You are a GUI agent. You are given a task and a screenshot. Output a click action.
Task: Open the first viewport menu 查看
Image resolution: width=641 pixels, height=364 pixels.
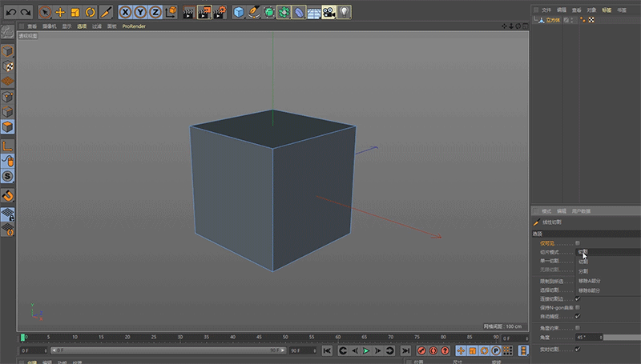pos(32,26)
